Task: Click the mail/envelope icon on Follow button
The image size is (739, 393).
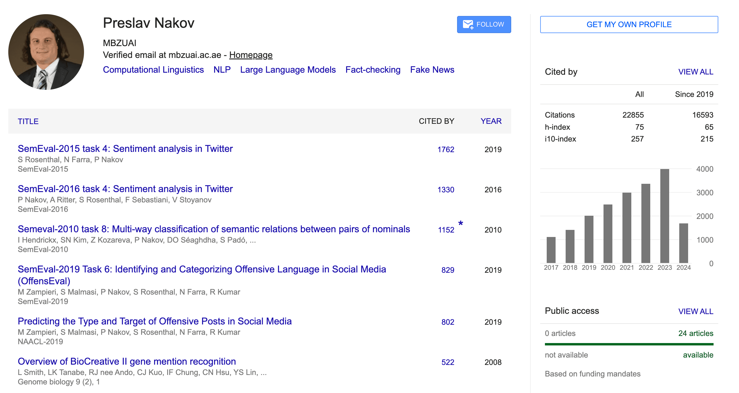Action: 468,24
